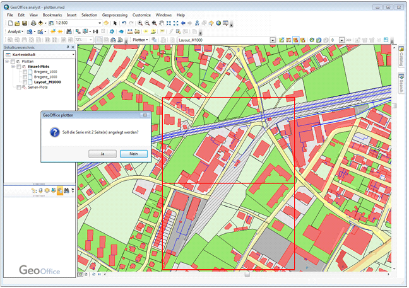This screenshot has height=288, width=409.
Task: Collapse the Einzel-Plots tree node
Action: tap(12, 66)
